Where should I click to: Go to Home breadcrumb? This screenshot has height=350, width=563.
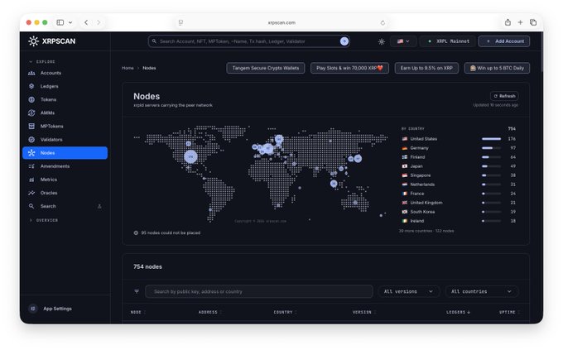[128, 68]
